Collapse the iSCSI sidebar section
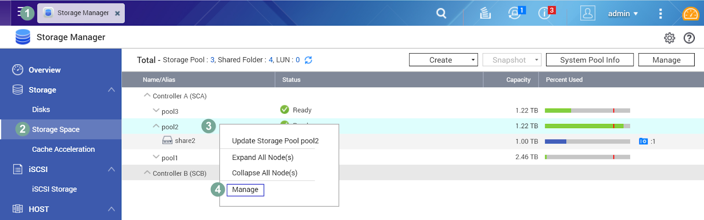 point(111,170)
